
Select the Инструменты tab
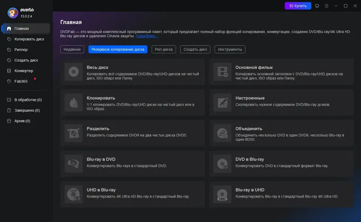(x=230, y=50)
